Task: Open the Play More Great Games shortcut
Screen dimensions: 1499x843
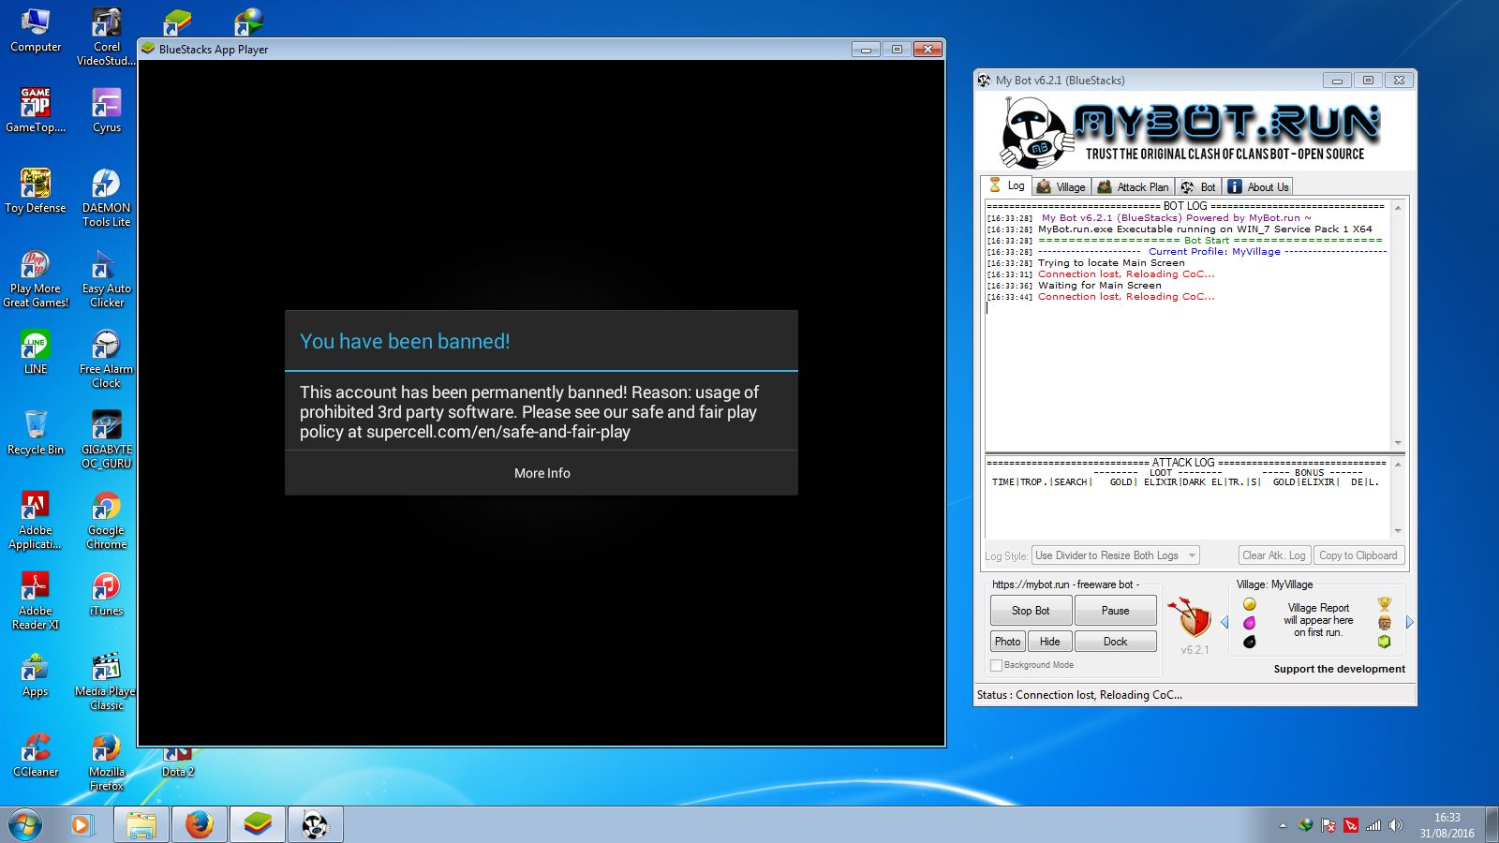Action: point(36,278)
